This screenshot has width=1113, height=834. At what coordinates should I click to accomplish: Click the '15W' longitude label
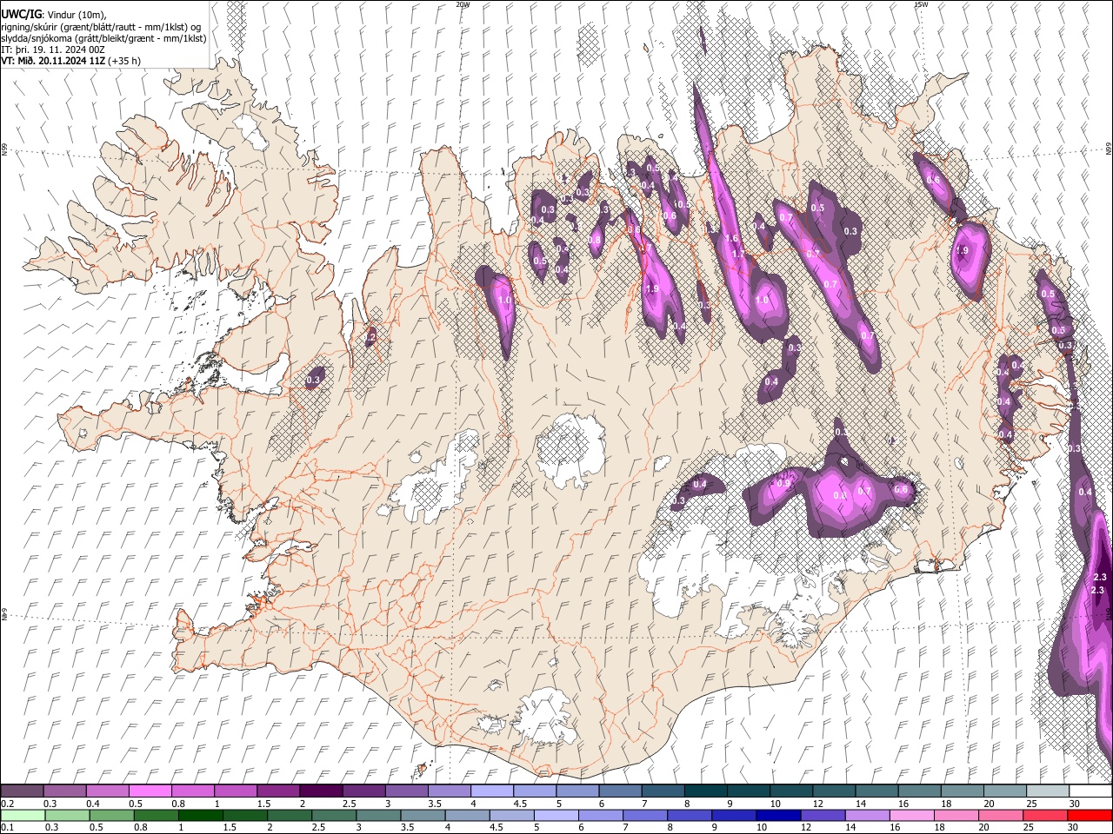920,4
